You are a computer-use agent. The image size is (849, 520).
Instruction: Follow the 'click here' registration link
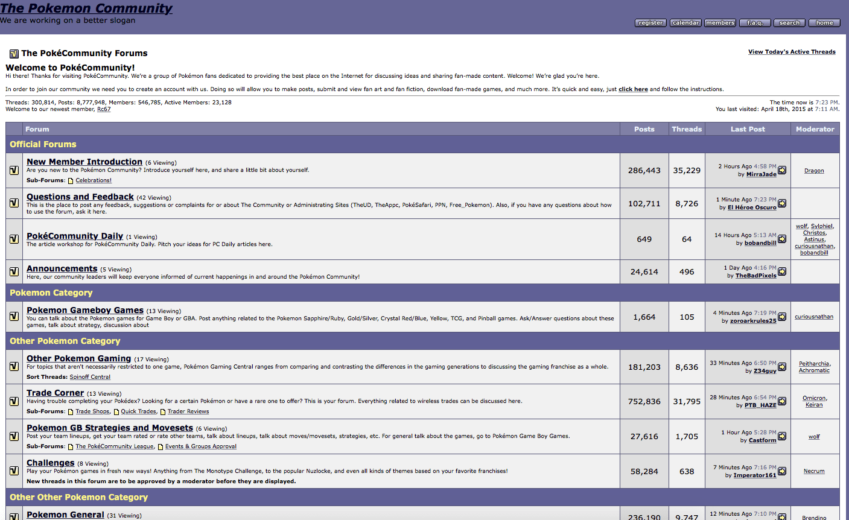click(x=633, y=89)
